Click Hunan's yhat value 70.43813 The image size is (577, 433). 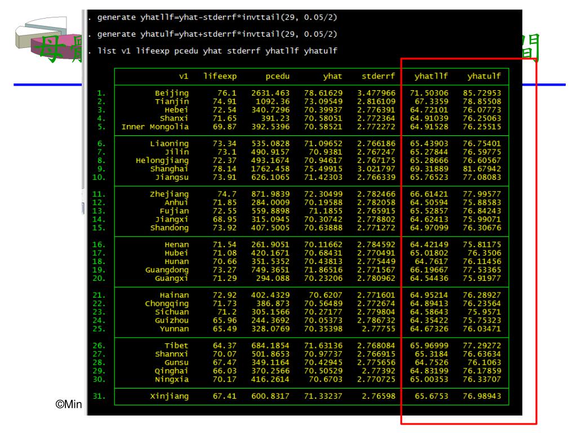(323, 262)
